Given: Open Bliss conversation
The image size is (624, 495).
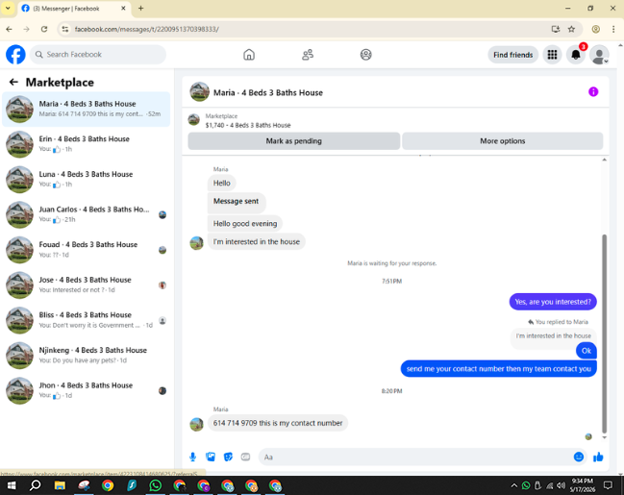Looking at the screenshot, I should point(86,320).
